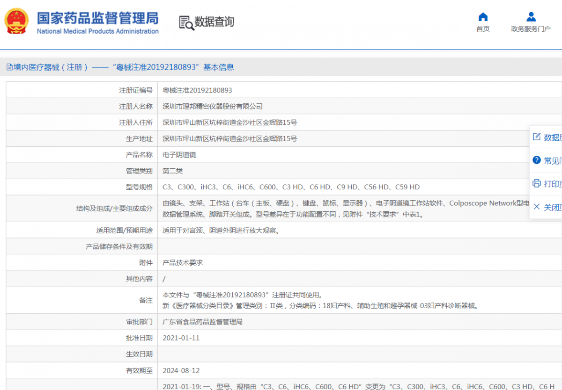Viewport: 562px width, 390px height.
Task: Click National Medical Products Administration text
Action: pyautogui.click(x=98, y=31)
